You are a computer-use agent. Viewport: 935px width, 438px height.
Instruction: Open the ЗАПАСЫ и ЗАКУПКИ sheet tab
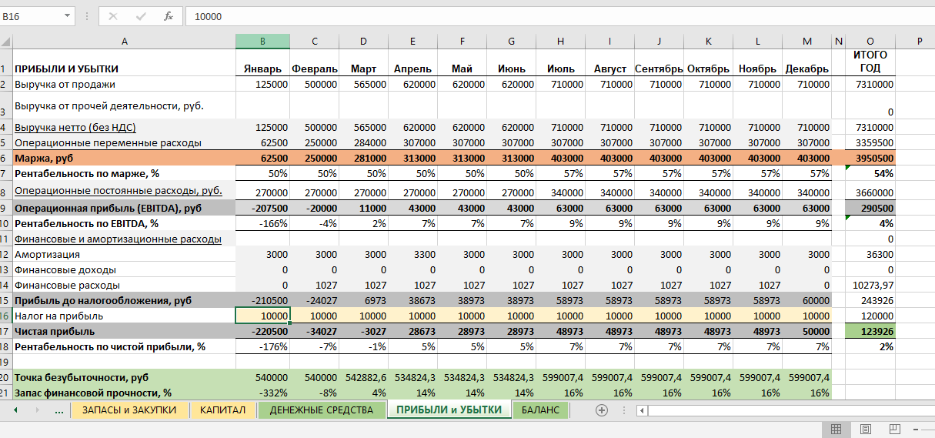129,410
